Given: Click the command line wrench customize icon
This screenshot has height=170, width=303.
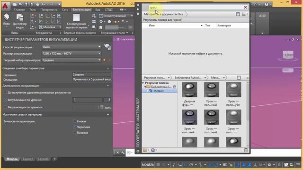Looking at the screenshot, I should point(123,153).
